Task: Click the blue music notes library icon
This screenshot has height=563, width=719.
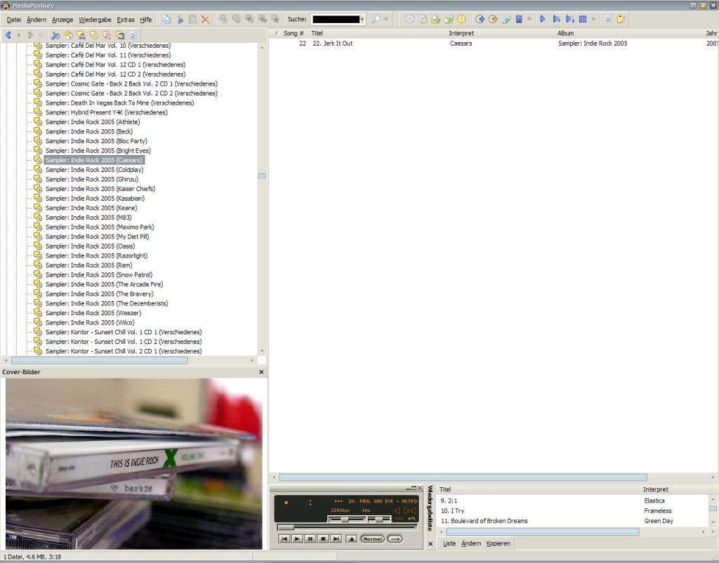Action: coord(55,35)
